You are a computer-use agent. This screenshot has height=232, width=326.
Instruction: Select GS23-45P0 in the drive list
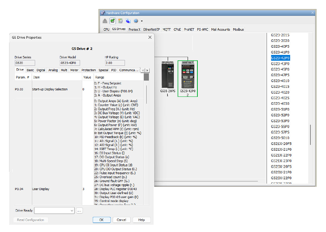280,69
